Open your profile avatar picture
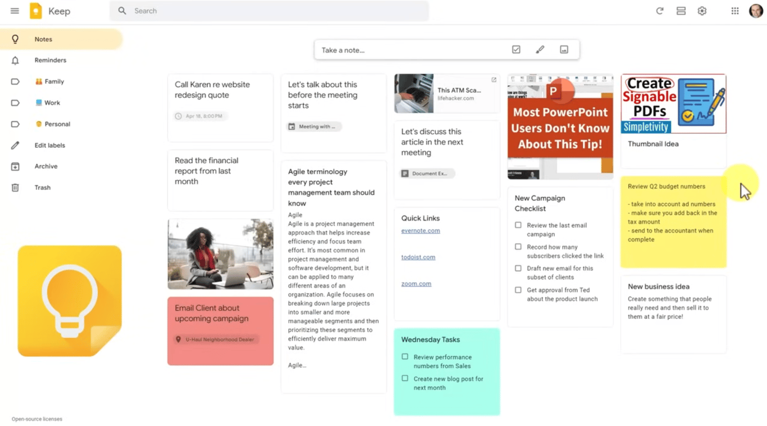 tap(756, 11)
